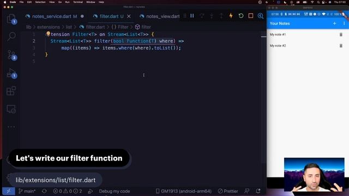Click the debug launch icon in status bar
The image size is (349, 196).
coord(91,191)
